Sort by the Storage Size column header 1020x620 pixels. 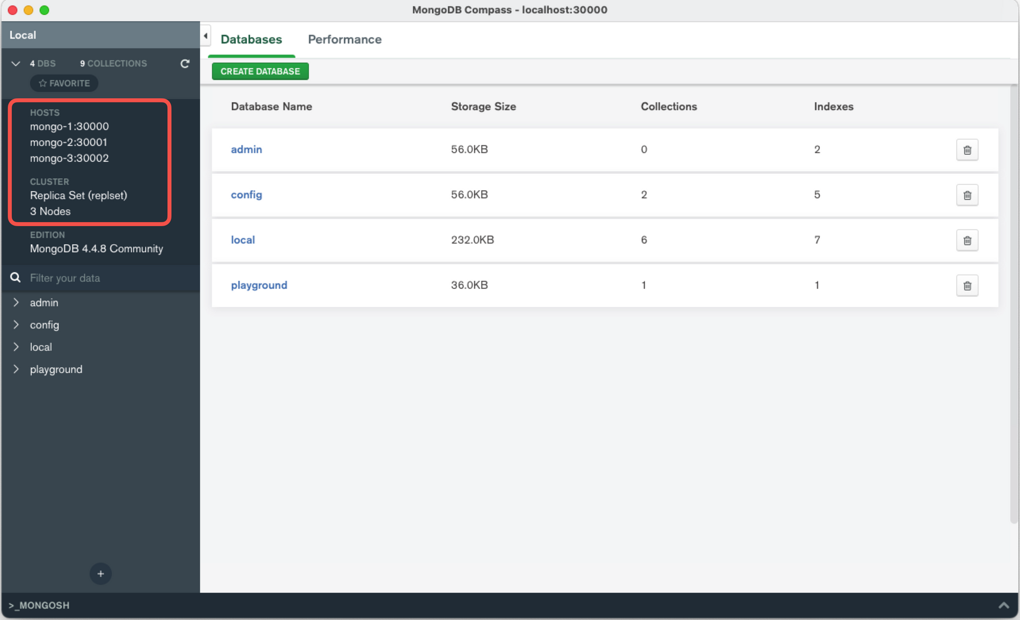pyautogui.click(x=483, y=106)
